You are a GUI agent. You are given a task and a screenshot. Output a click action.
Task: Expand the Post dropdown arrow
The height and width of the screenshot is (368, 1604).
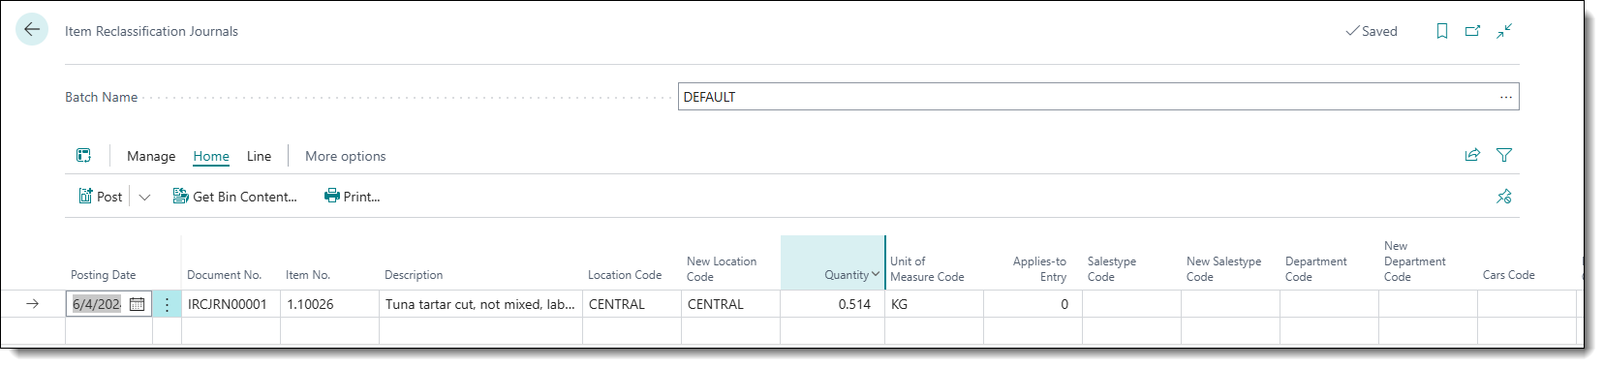click(144, 197)
